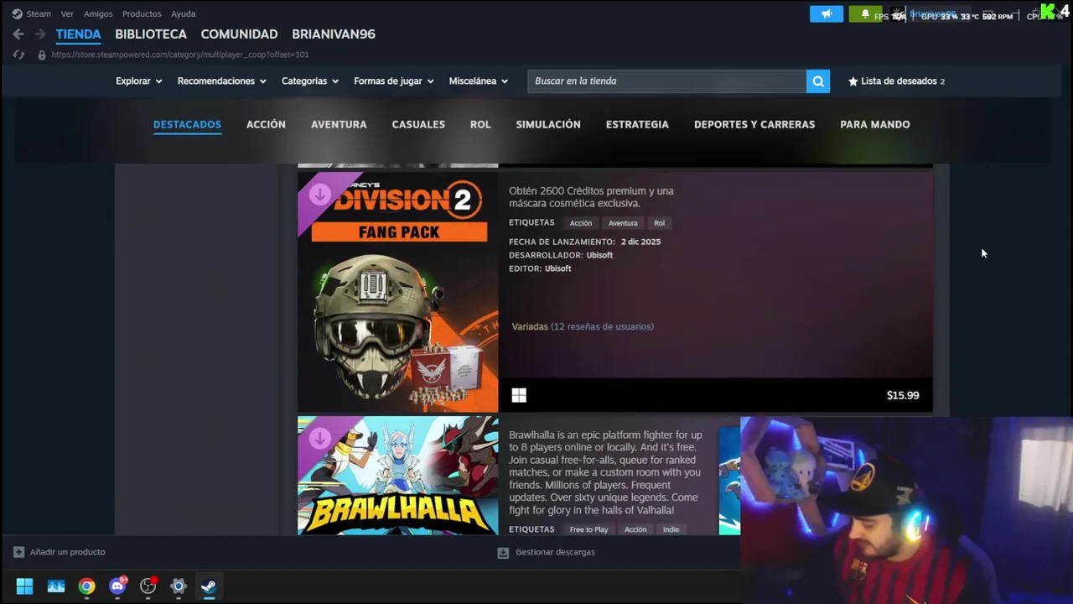Viewport: 1073px width, 604px height.
Task: Click the plus icon for Añadir un producto
Action: (18, 552)
